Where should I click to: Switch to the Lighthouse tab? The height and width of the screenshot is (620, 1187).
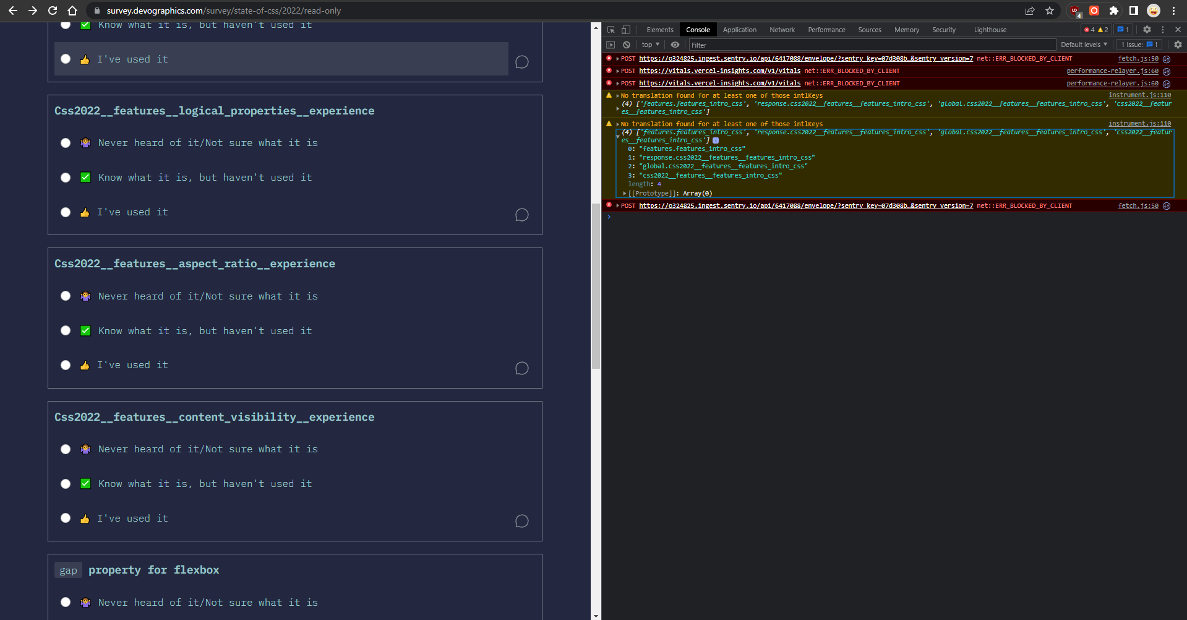pos(990,30)
